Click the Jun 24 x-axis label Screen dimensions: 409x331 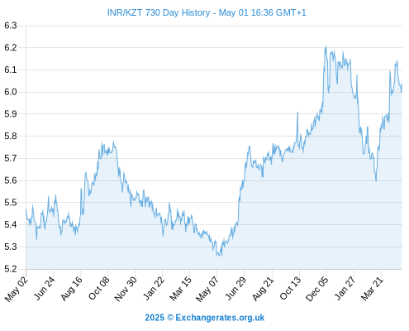[x=45, y=288]
